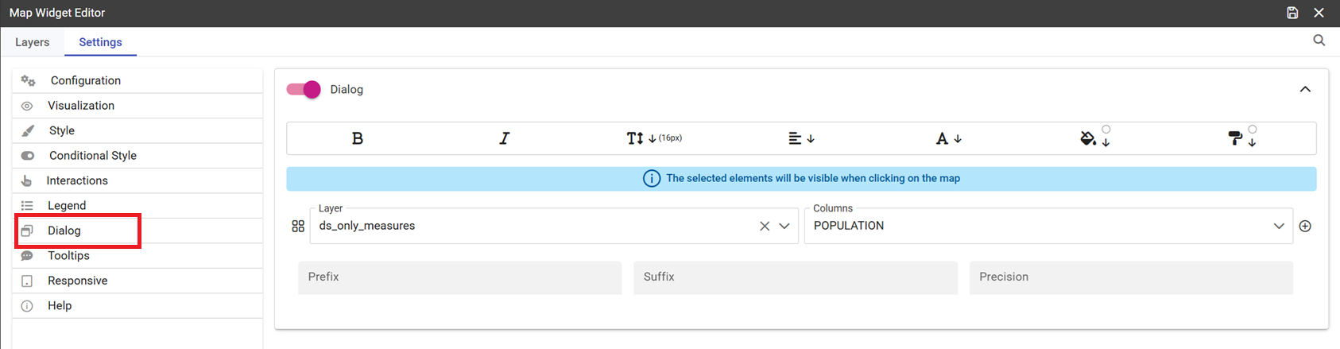The image size is (1340, 349).
Task: Expand the Columns POPULATION dropdown
Action: tap(1048, 226)
